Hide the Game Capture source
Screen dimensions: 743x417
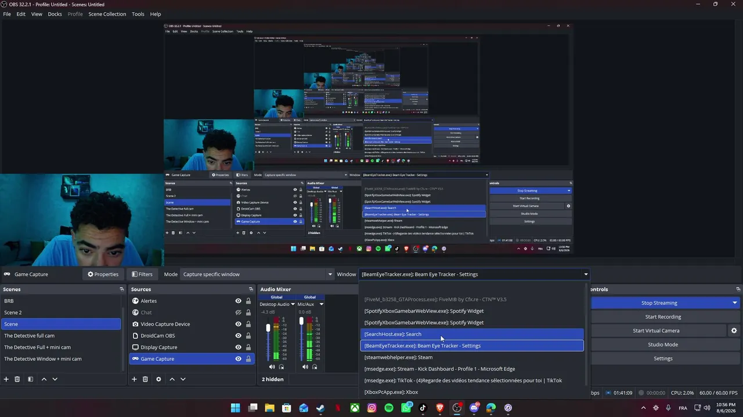pyautogui.click(x=238, y=359)
